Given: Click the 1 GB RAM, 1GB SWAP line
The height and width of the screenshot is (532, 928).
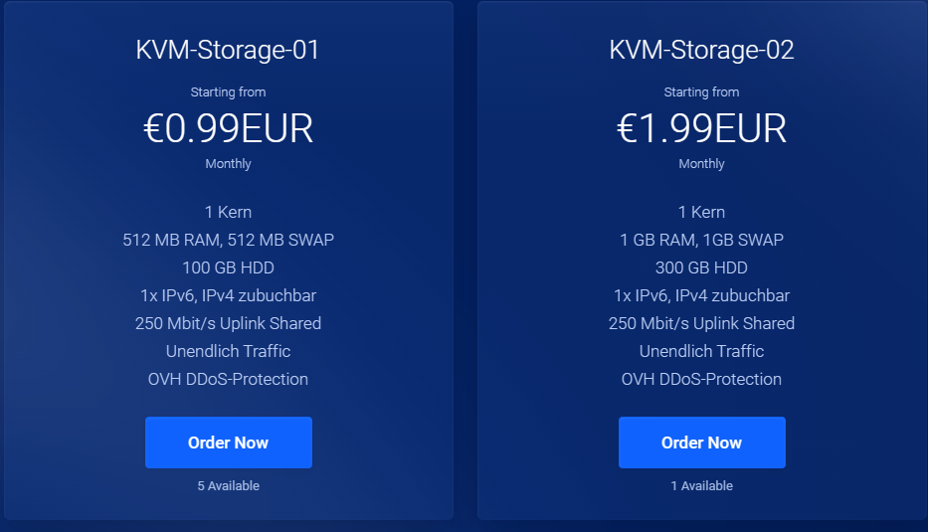Looking at the screenshot, I should coord(701,240).
